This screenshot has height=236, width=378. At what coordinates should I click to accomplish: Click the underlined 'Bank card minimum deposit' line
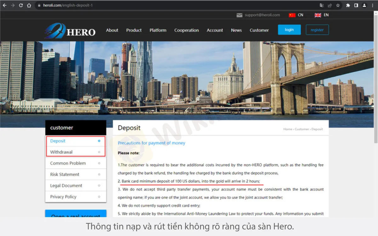[189, 181]
